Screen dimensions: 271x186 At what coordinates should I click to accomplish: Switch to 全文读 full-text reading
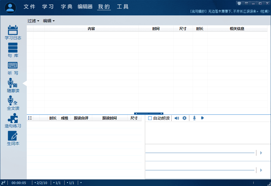(13, 103)
